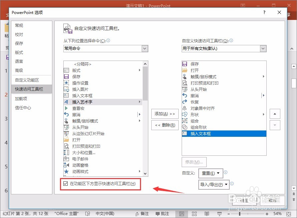297x218 pixels.
Task: Select the 形状 shapes icon in the right list
Action: click(185, 114)
